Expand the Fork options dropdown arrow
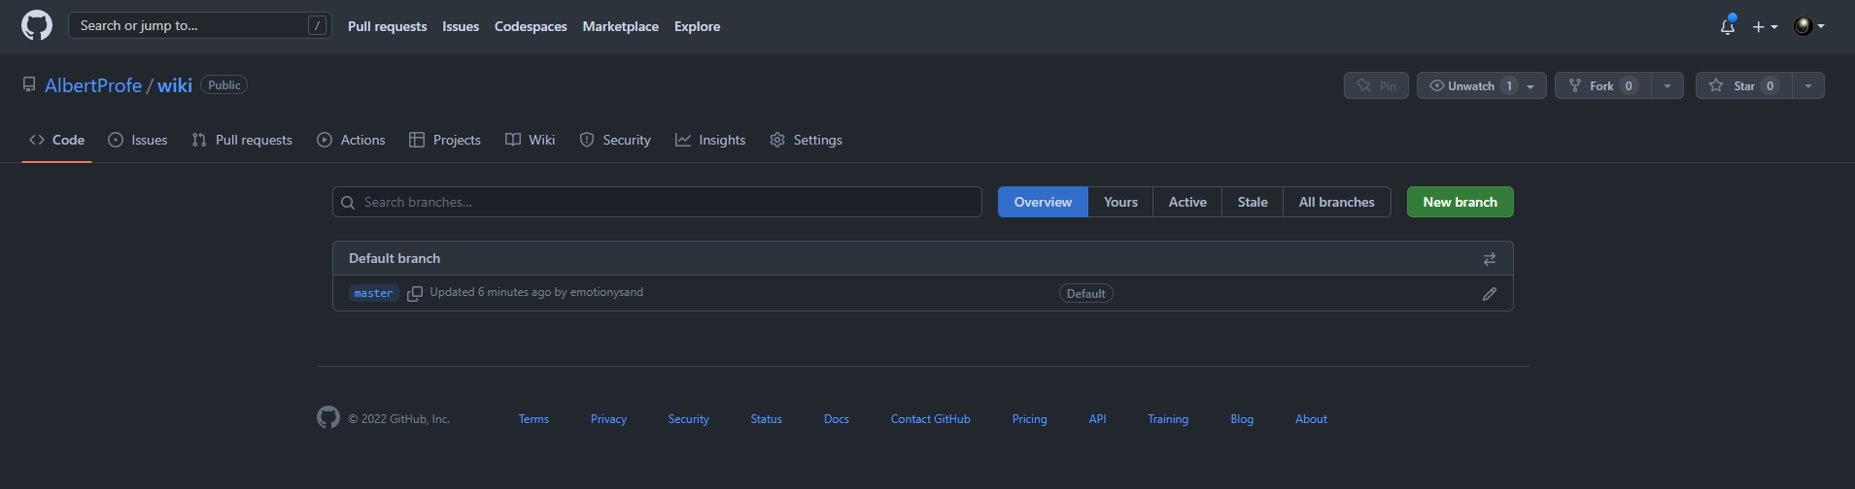The width and height of the screenshot is (1855, 489). pyautogui.click(x=1667, y=85)
